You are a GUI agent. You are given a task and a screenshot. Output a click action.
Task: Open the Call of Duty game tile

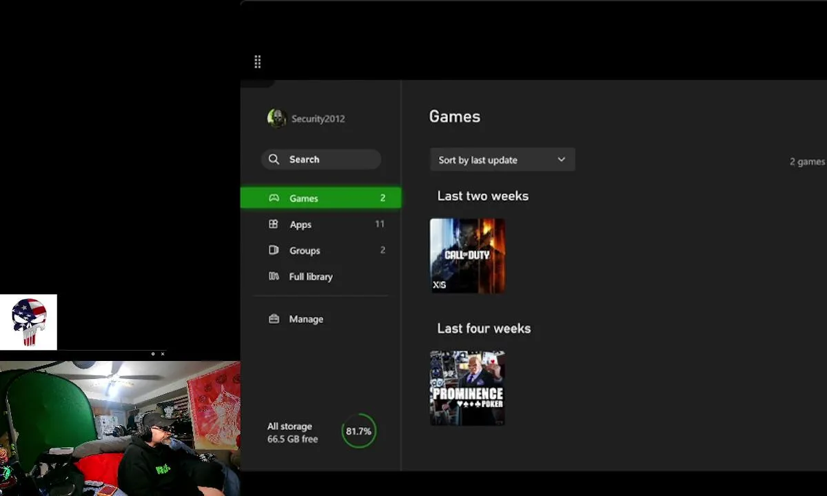point(467,256)
